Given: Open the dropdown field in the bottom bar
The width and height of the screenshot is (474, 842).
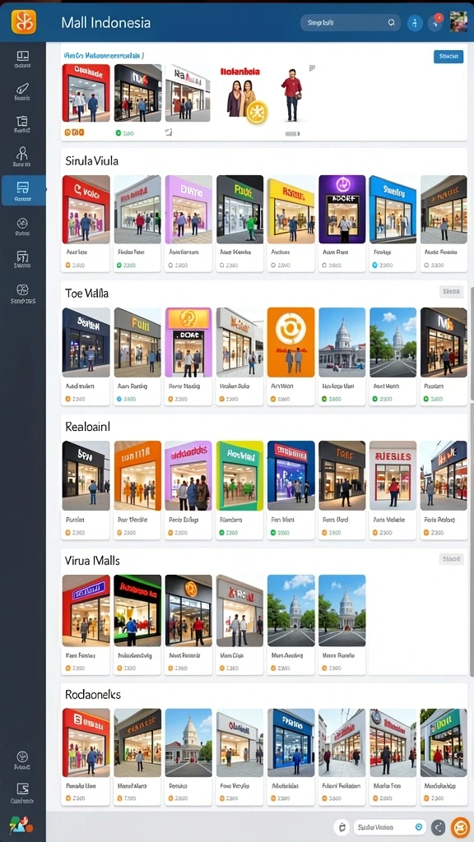Looking at the screenshot, I should [x=389, y=827].
